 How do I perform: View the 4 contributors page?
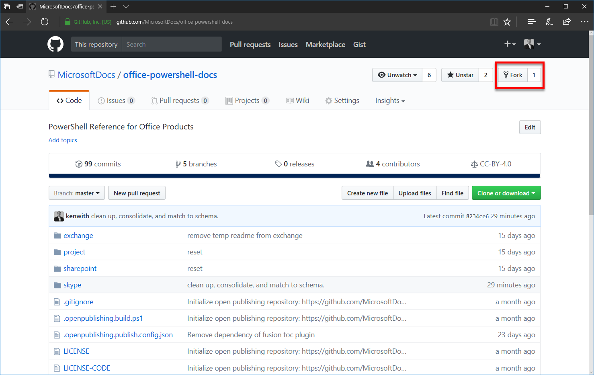tap(393, 164)
